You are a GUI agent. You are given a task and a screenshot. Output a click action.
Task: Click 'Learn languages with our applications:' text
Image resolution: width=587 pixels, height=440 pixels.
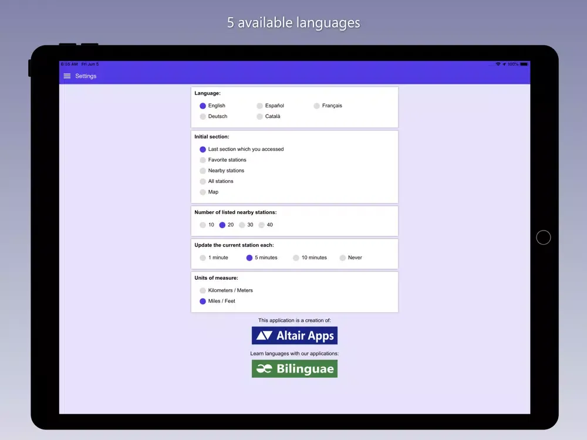click(x=295, y=354)
